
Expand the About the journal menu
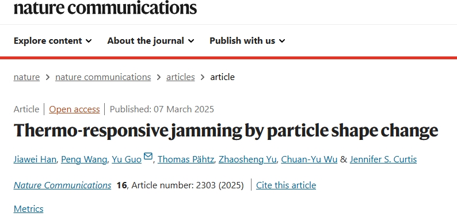151,41
